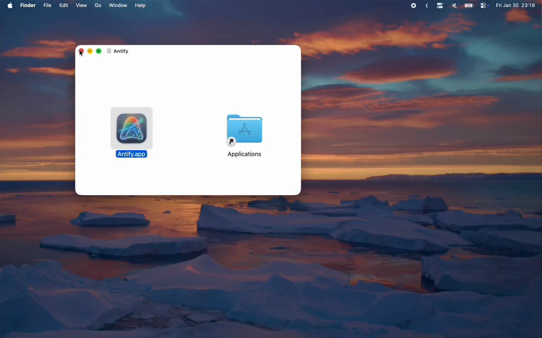Open the Window menu
Viewport: 542px width, 338px height.
pos(118,5)
